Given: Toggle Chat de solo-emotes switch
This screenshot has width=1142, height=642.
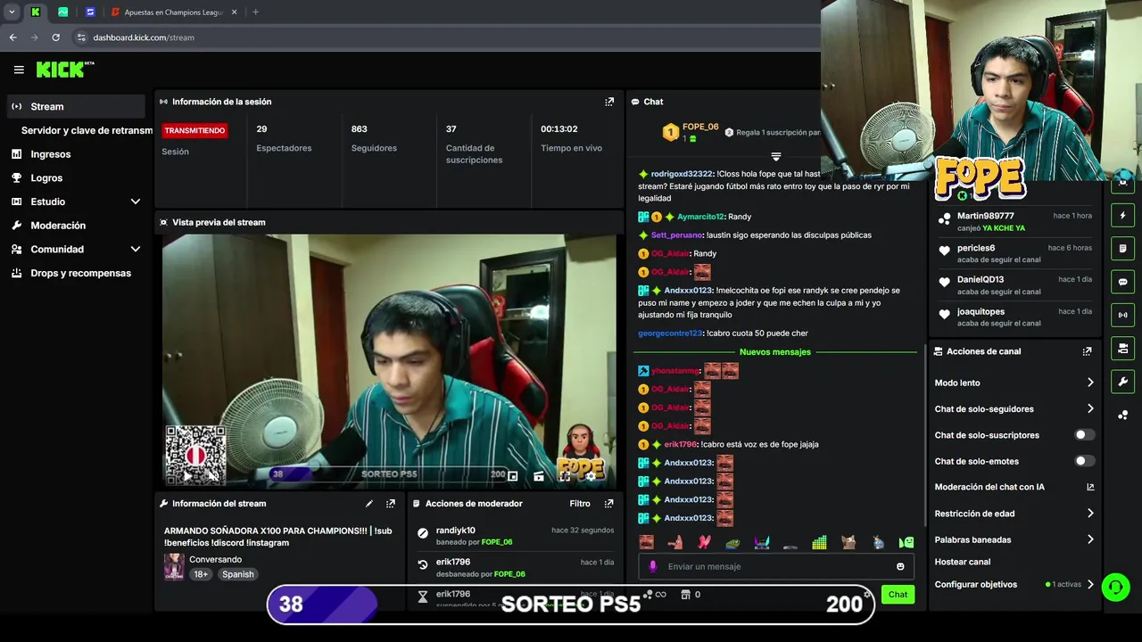Looking at the screenshot, I should (x=1084, y=461).
